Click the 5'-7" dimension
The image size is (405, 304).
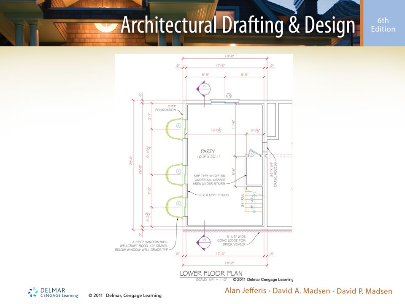[149, 117]
